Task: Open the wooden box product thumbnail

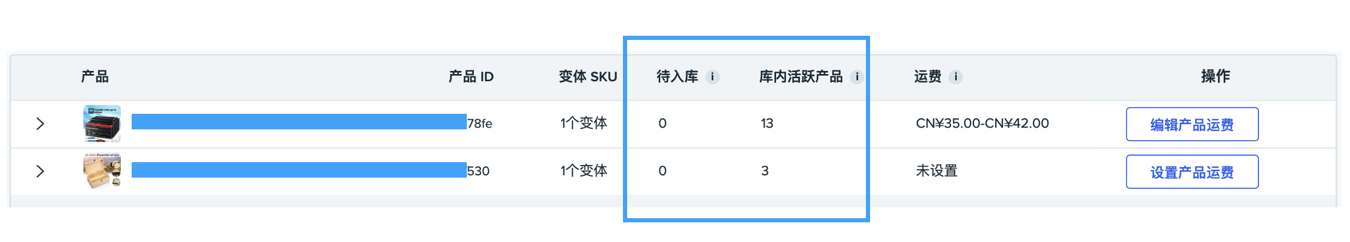Action: [102, 171]
